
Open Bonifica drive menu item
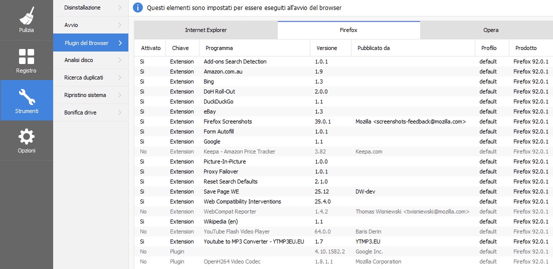(x=91, y=113)
